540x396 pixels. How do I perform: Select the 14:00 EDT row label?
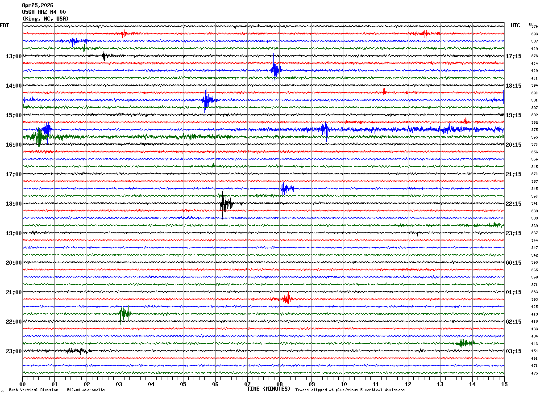[14, 86]
